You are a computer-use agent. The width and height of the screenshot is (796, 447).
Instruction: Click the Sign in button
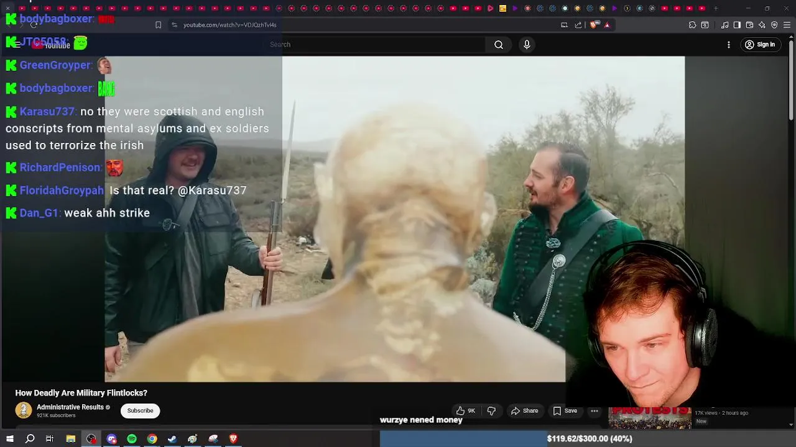point(760,45)
